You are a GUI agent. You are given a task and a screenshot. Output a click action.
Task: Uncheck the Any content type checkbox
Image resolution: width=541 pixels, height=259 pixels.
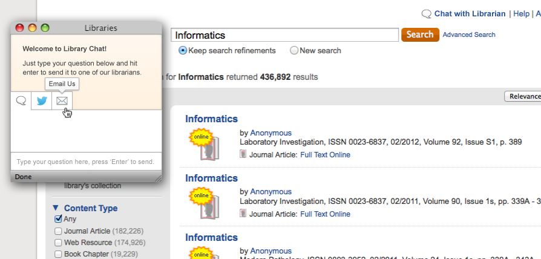tap(58, 219)
